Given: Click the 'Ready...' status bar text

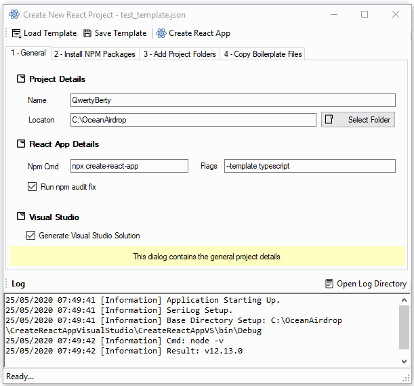Looking at the screenshot, I should tap(20, 377).
